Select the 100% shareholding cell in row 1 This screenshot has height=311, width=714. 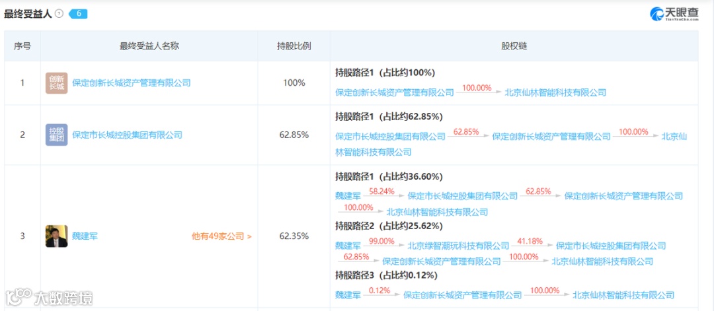point(294,83)
